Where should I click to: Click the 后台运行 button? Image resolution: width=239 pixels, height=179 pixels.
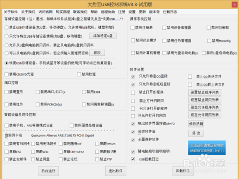[x=48, y=171]
